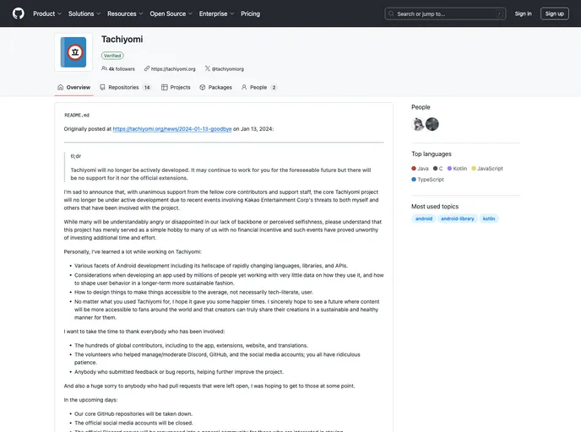Open the Tachiyomi organization avatar
Image resolution: width=581 pixels, height=432 pixels.
point(73,52)
